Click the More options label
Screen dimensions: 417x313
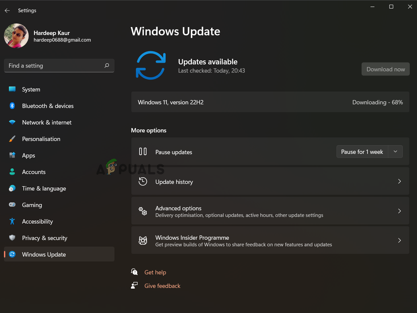coord(149,130)
